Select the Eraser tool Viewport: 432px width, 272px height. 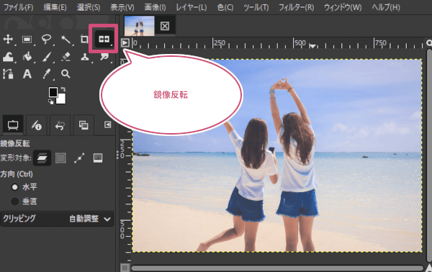click(66, 58)
